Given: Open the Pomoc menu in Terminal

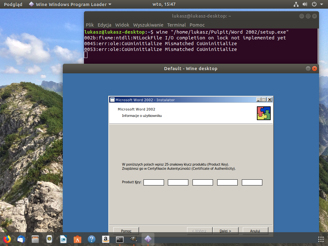Looking at the screenshot, I should pyautogui.click(x=197, y=25).
